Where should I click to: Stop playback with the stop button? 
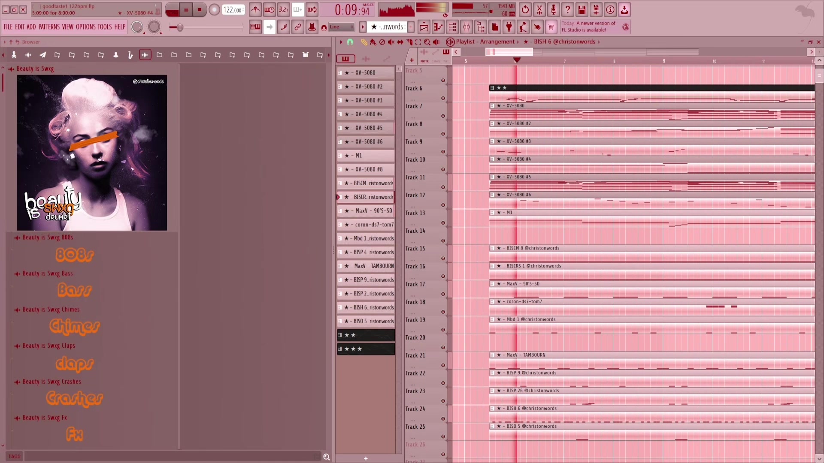point(200,10)
